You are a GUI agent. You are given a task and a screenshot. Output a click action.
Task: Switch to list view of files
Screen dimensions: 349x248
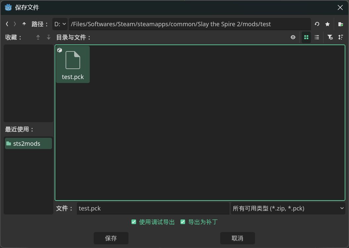coord(317,37)
